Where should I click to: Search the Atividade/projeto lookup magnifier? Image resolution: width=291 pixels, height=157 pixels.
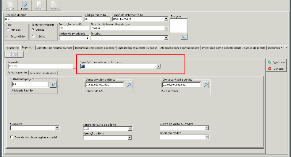tap(53, 84)
